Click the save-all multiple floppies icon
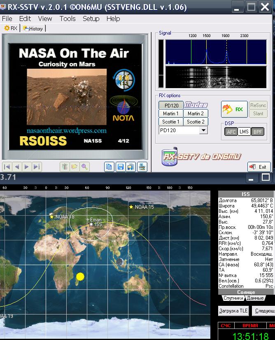This screenshot has height=340, width=275. [131, 167]
